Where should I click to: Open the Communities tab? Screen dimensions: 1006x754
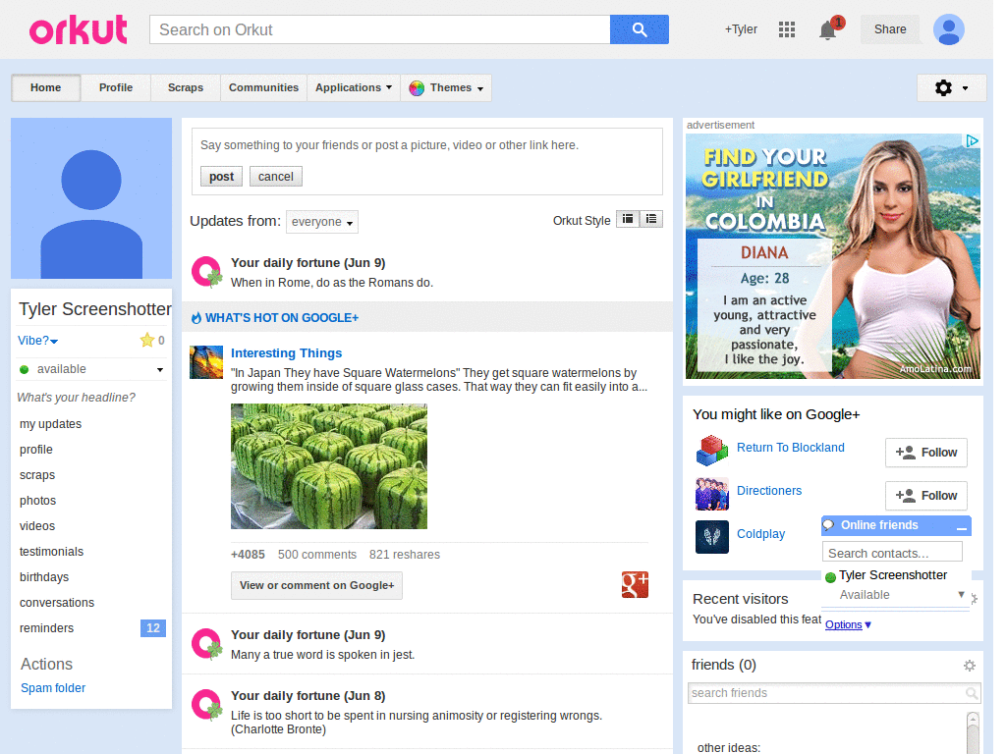[x=263, y=87]
